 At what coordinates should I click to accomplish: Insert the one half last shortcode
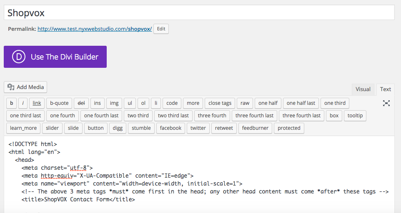(x=301, y=103)
